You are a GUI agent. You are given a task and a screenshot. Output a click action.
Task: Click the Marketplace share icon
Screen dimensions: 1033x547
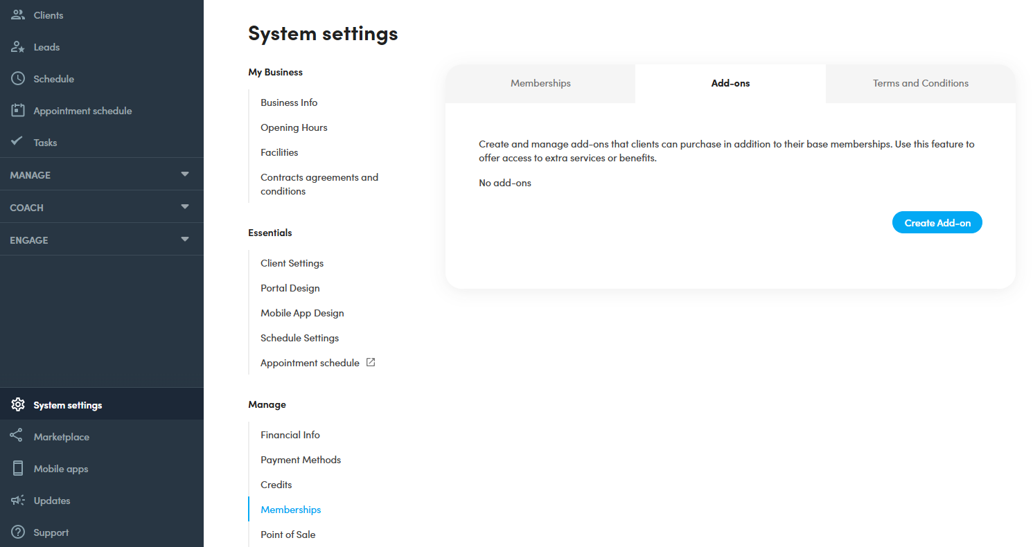tap(17, 436)
